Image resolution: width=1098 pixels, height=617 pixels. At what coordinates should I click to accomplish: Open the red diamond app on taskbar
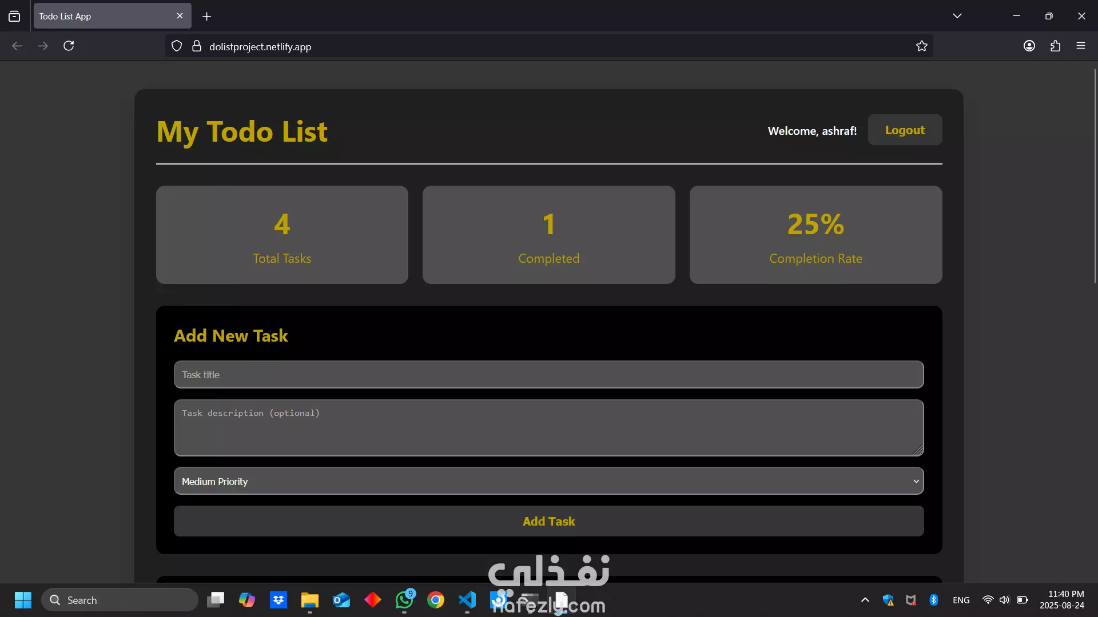(373, 600)
